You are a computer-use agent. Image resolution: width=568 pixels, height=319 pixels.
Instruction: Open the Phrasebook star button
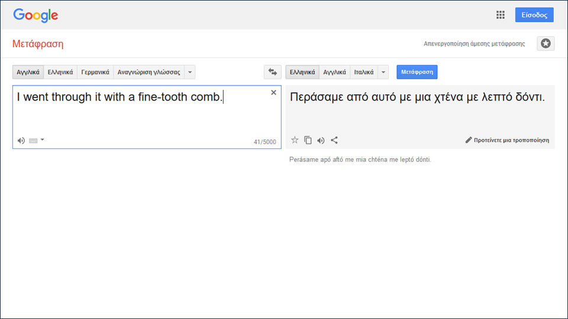tap(546, 44)
